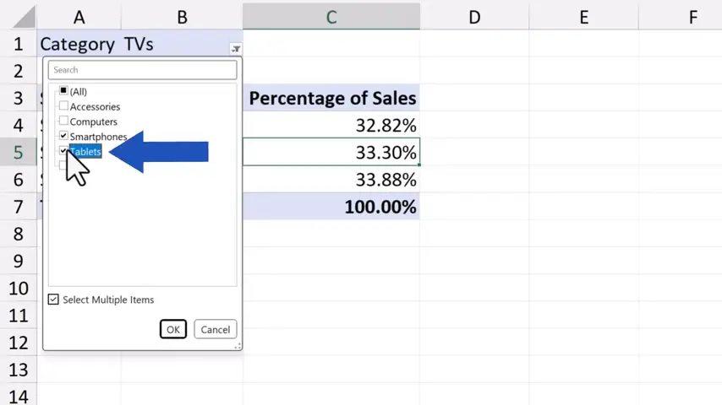
Task: Click the select-all corner of the sheet
Action: pyautogui.click(x=18, y=16)
